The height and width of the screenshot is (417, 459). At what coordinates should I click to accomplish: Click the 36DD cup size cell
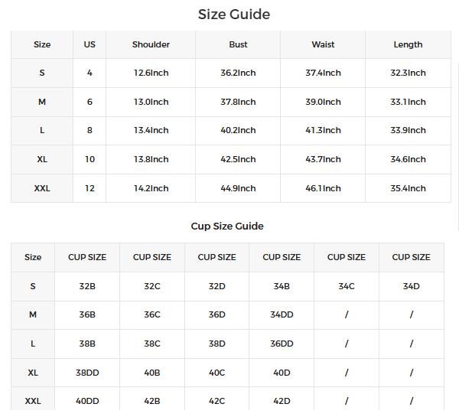282,344
